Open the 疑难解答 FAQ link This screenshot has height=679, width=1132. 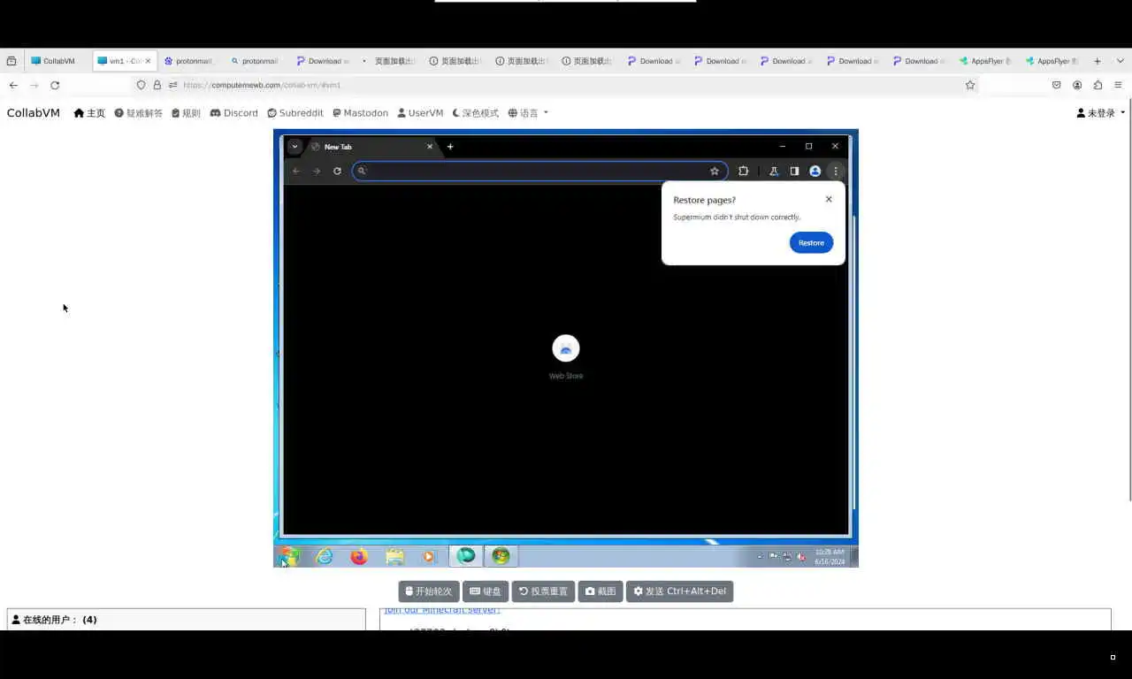[x=139, y=113]
